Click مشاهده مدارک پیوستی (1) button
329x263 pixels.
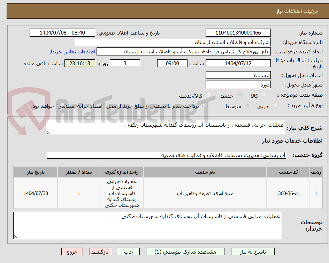coord(185,251)
